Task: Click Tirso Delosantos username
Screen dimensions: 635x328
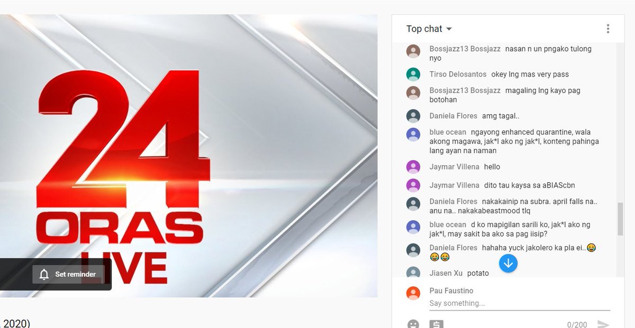Action: coord(458,74)
